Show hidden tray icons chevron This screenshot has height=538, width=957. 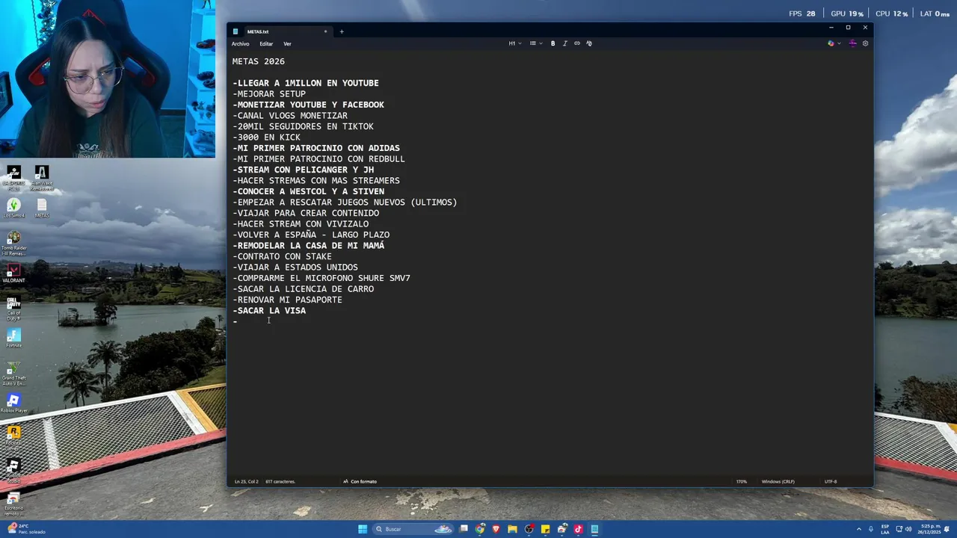click(x=859, y=529)
